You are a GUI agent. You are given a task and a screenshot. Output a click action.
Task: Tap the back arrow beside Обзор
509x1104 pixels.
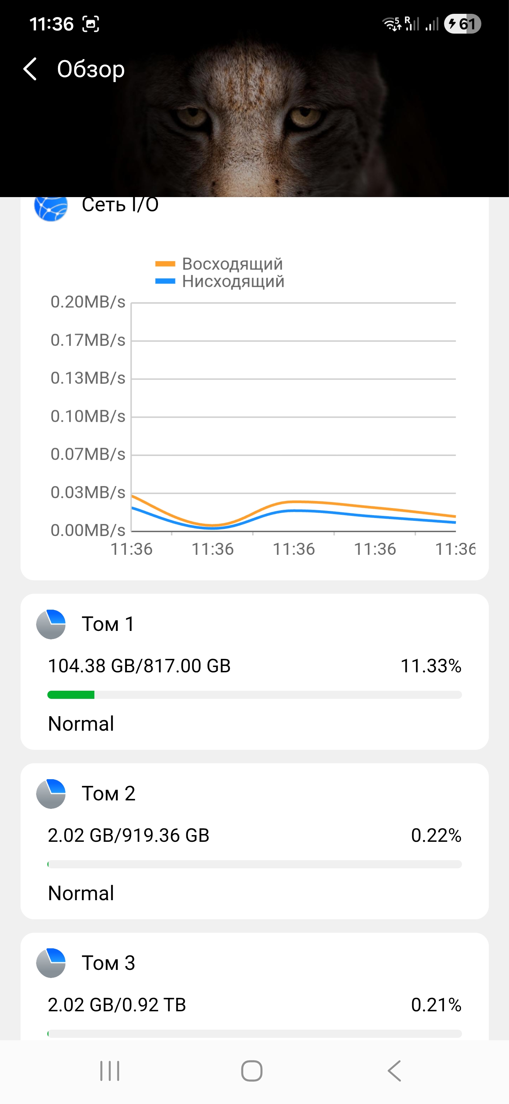(30, 69)
